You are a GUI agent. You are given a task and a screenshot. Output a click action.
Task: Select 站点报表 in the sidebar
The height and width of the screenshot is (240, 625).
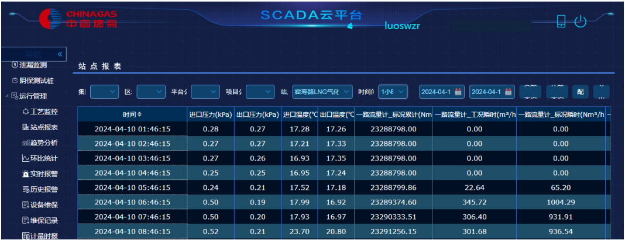43,127
